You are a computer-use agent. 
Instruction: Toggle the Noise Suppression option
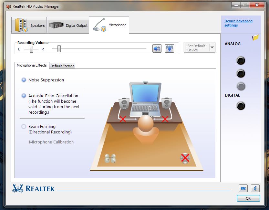pos(24,80)
